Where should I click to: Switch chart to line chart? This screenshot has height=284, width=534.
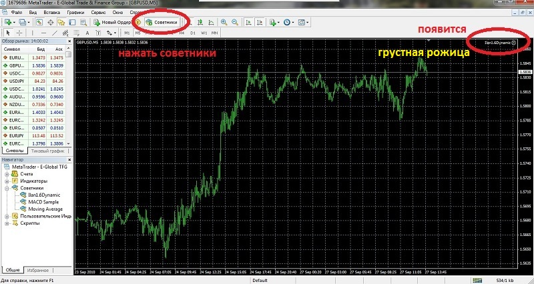pyautogui.click(x=211, y=22)
